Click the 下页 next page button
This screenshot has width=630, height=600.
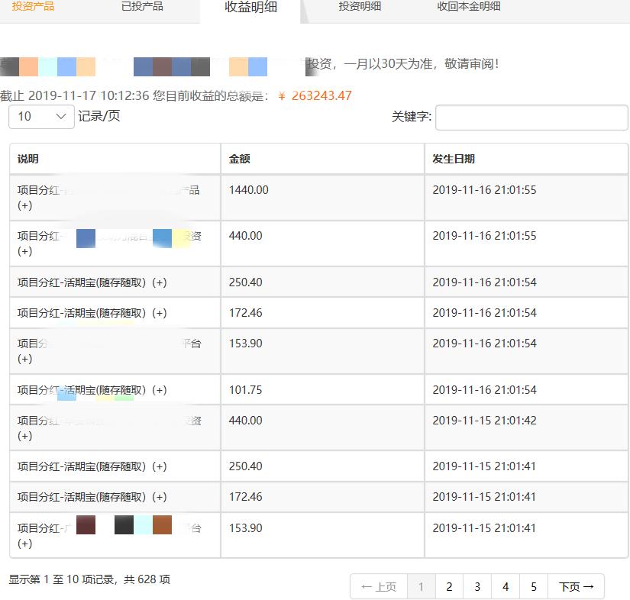pos(575,586)
